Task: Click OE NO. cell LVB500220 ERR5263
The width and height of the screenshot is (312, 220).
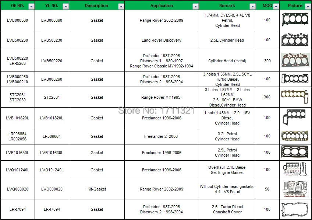Action: 18,61
